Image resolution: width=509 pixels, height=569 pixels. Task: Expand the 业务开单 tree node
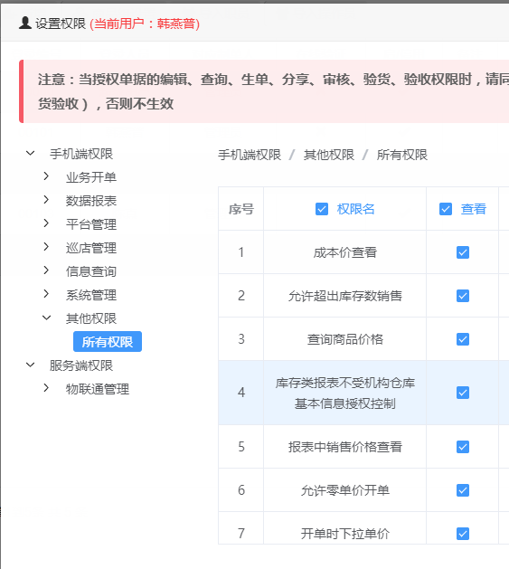[46, 176]
